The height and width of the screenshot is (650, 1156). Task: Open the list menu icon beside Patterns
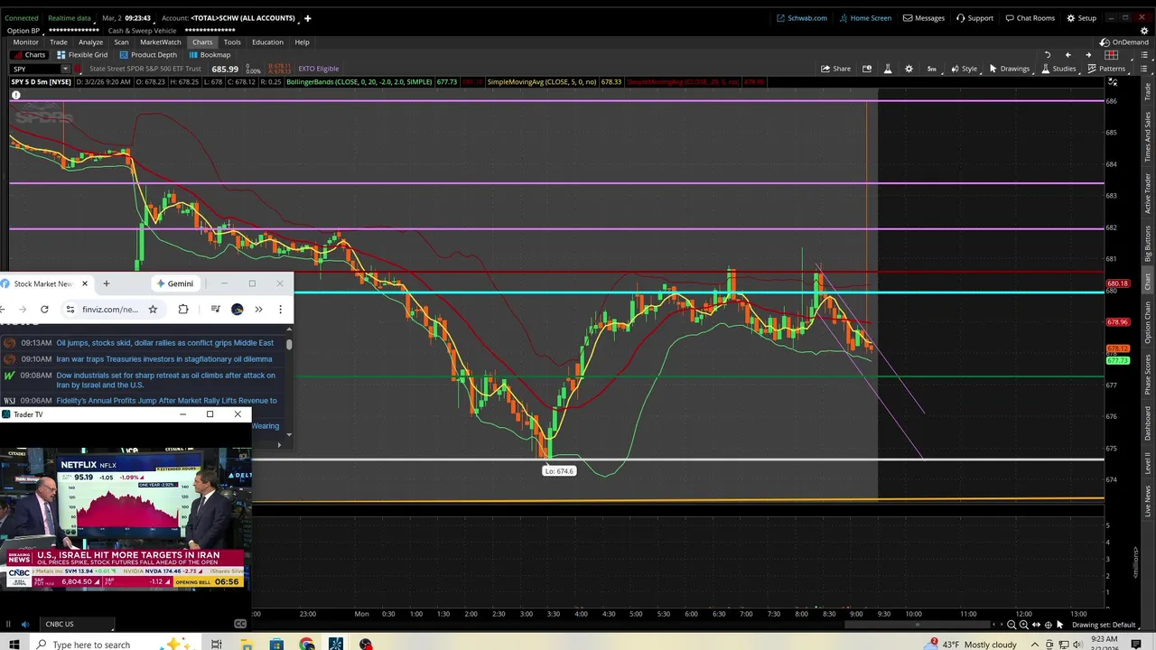pyautogui.click(x=1142, y=69)
